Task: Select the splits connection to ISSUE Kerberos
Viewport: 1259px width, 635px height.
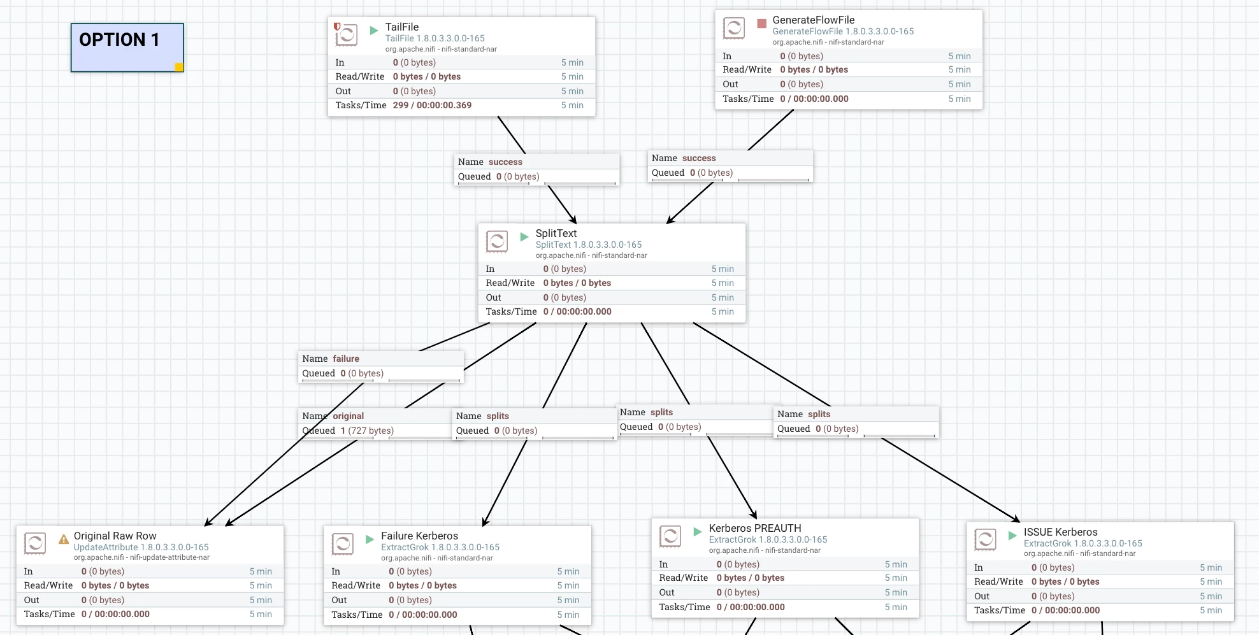Action: pos(856,422)
